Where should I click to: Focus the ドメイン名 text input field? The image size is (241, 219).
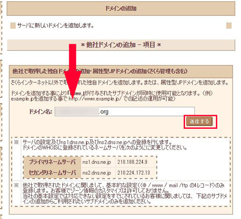point(125,112)
